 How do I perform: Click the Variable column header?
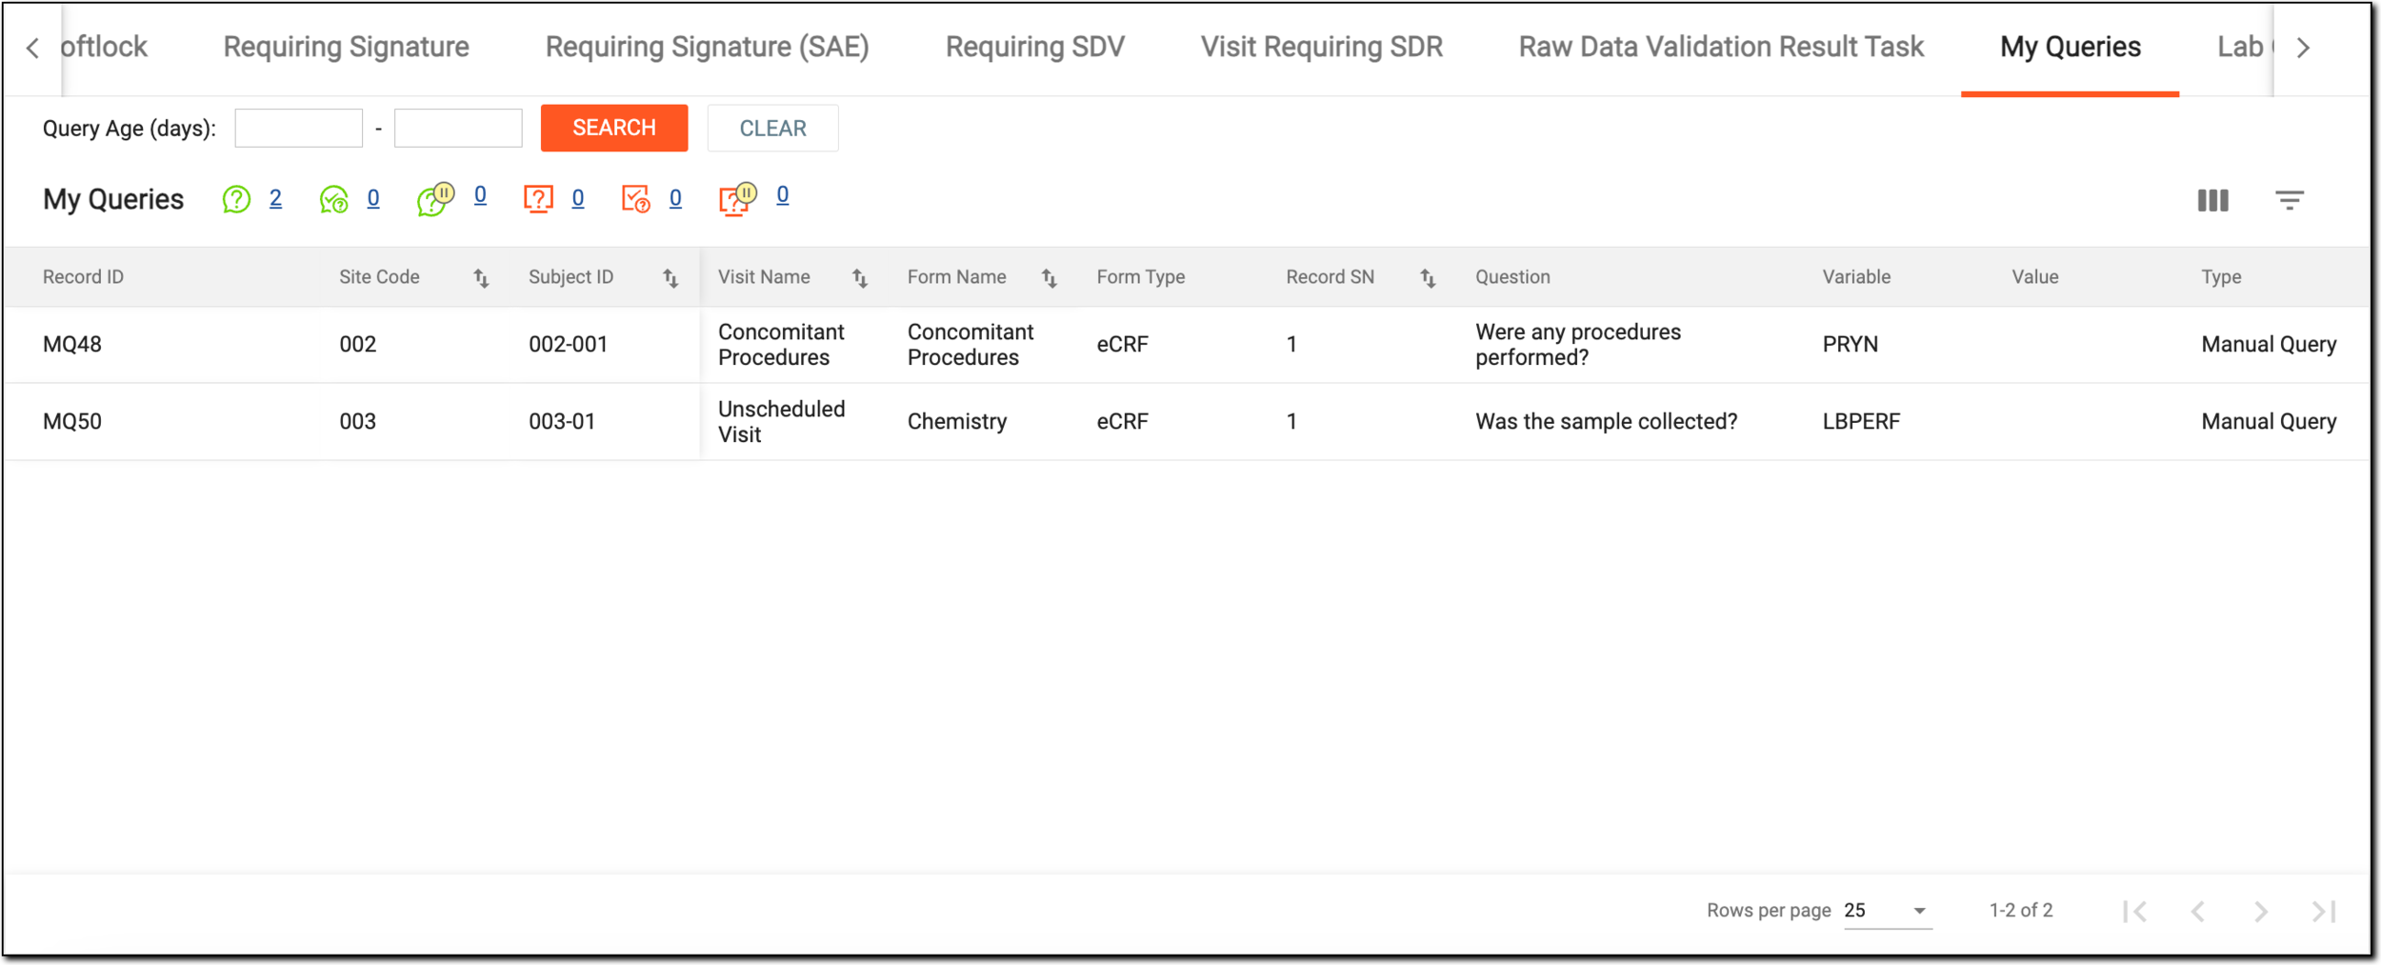(1856, 277)
